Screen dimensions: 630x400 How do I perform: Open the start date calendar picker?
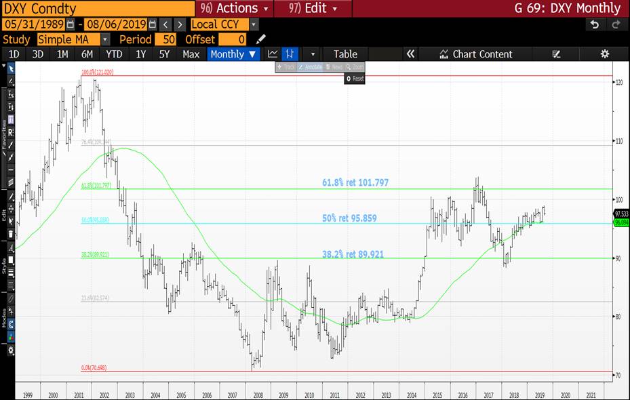71,24
